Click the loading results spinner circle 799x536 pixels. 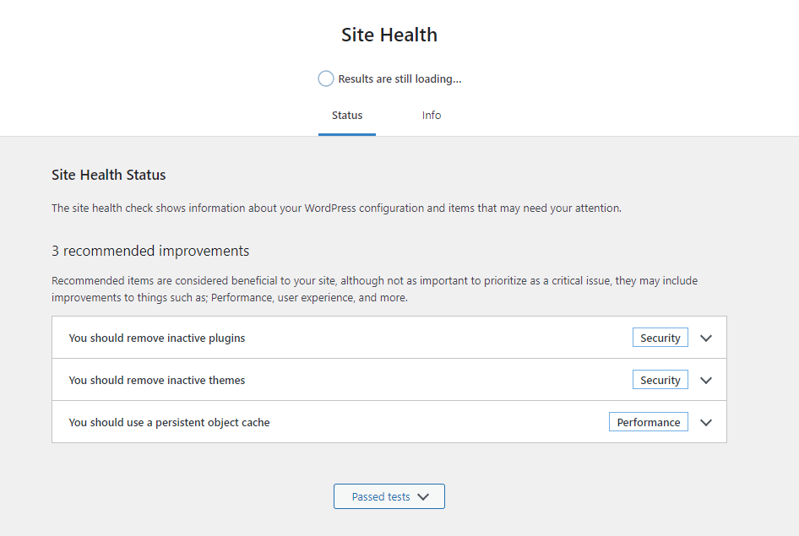[x=325, y=78]
